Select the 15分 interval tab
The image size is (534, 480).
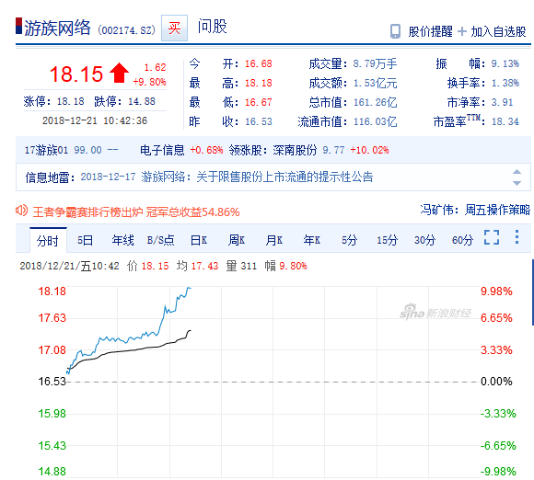[x=388, y=241]
